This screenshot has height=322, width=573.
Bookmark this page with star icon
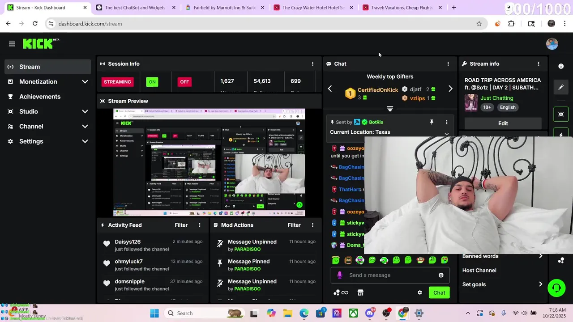click(479, 24)
